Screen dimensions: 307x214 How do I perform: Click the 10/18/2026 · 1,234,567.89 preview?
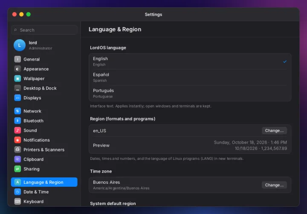[x=261, y=148]
